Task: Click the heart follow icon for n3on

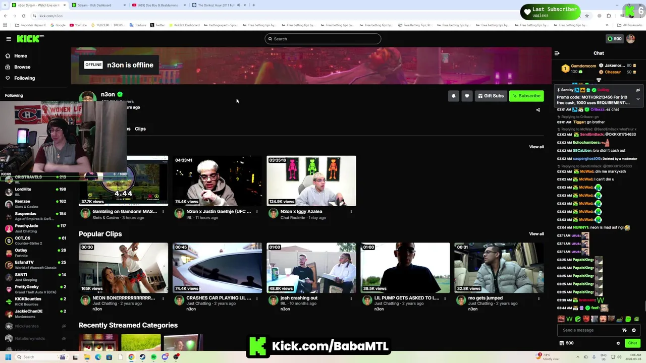Action: coord(467,96)
